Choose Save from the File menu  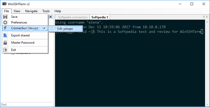point(25,17)
